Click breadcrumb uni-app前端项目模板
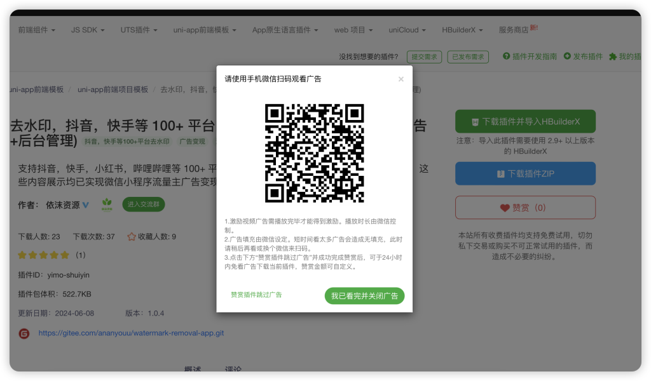Image resolution: width=651 pixels, height=381 pixels. pos(113,90)
